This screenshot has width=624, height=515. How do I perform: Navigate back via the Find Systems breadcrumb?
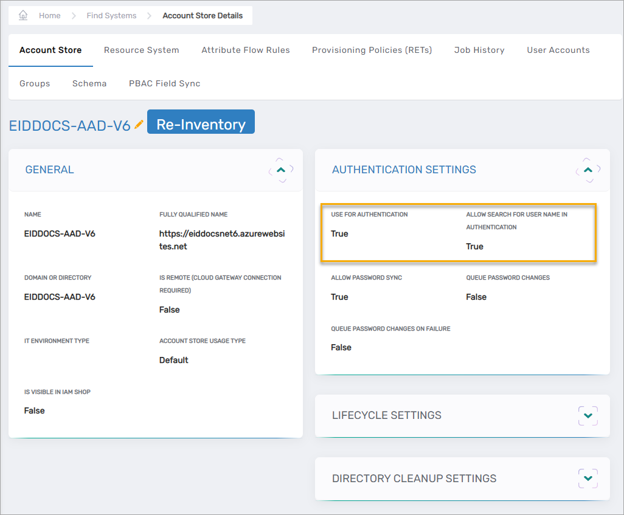(111, 15)
